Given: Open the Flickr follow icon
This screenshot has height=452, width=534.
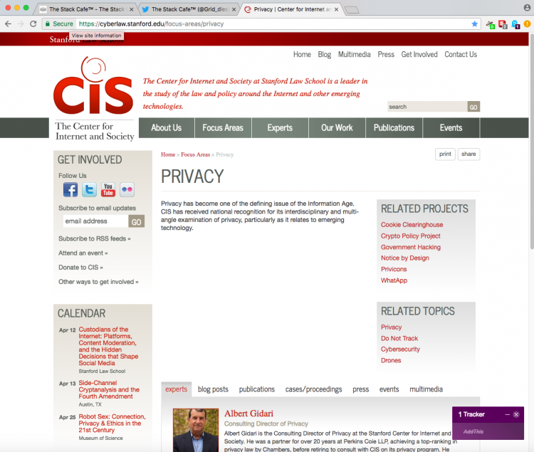Looking at the screenshot, I should point(127,189).
